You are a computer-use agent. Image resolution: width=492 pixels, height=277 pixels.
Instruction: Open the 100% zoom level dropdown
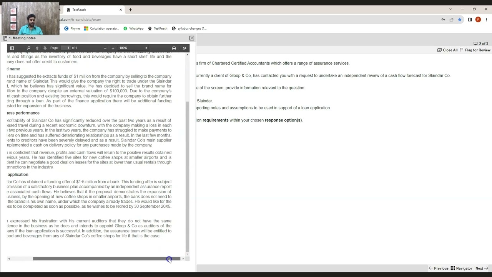tap(133, 48)
